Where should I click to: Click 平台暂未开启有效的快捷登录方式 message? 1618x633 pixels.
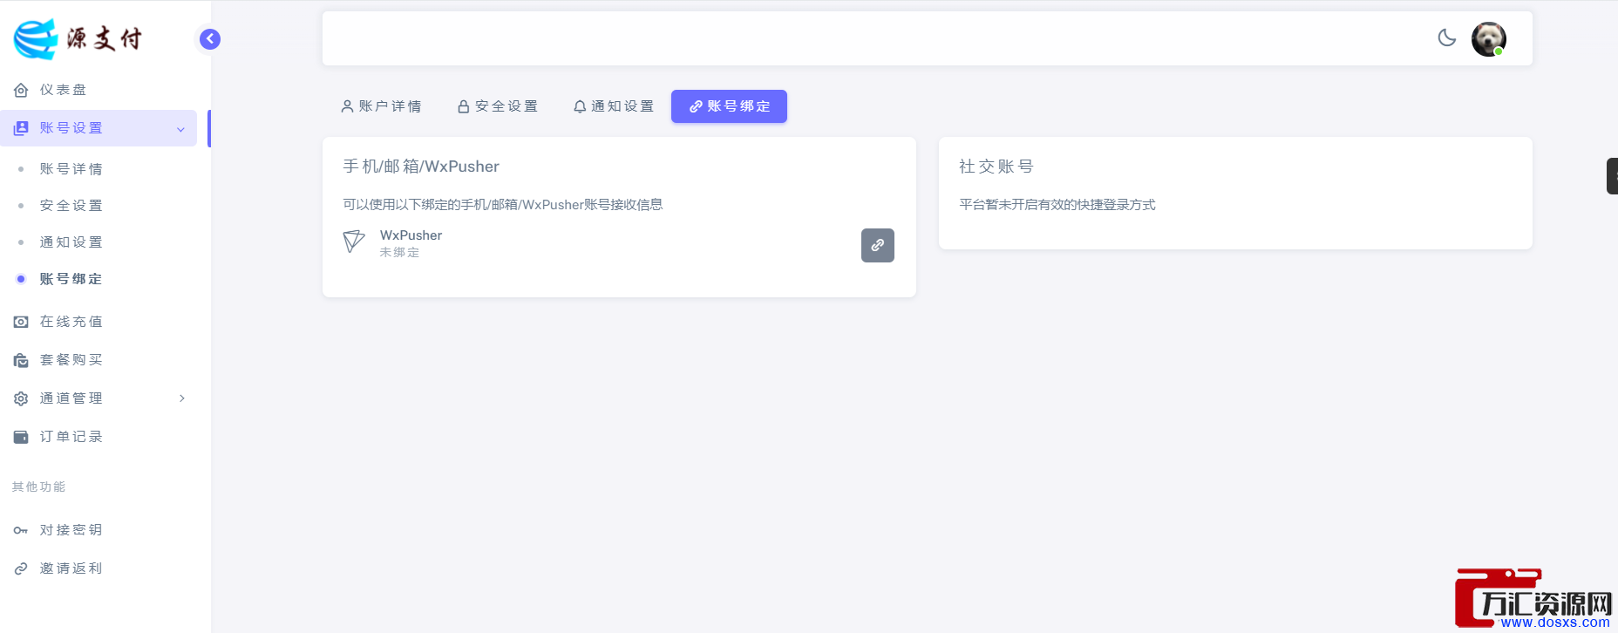click(x=1057, y=205)
